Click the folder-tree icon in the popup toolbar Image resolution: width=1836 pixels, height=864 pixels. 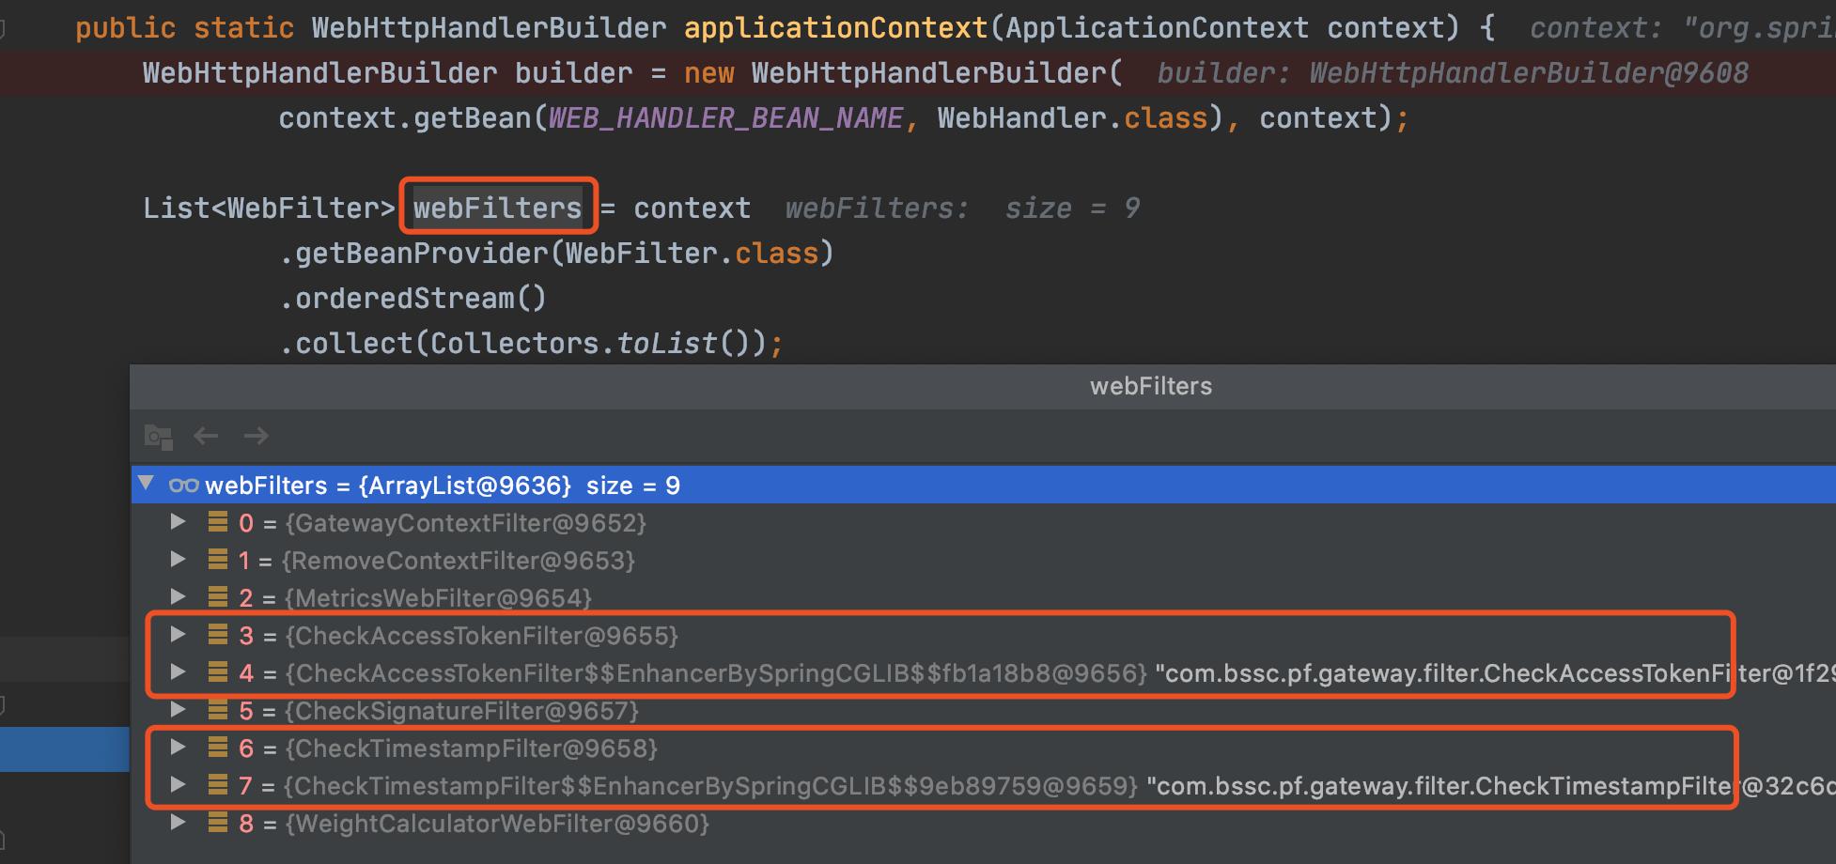point(158,437)
